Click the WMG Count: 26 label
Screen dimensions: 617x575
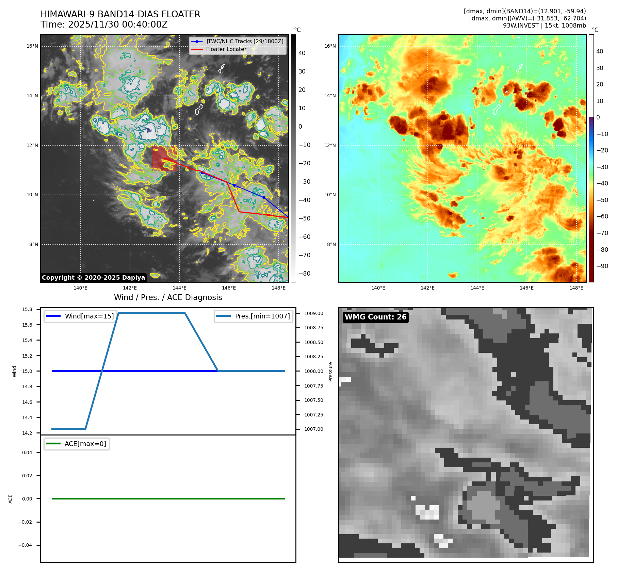pyautogui.click(x=375, y=317)
